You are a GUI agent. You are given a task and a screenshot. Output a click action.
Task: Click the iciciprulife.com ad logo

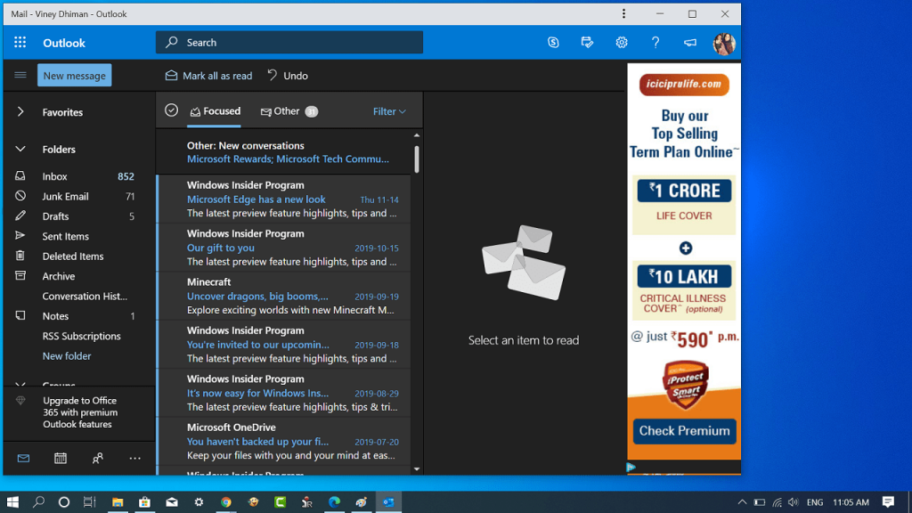coord(684,85)
